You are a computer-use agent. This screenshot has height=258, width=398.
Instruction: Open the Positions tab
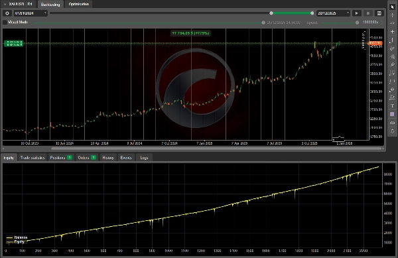point(61,158)
